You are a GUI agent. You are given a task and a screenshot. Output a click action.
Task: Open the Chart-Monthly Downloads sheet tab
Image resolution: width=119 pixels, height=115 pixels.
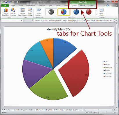[x=23, y=110]
